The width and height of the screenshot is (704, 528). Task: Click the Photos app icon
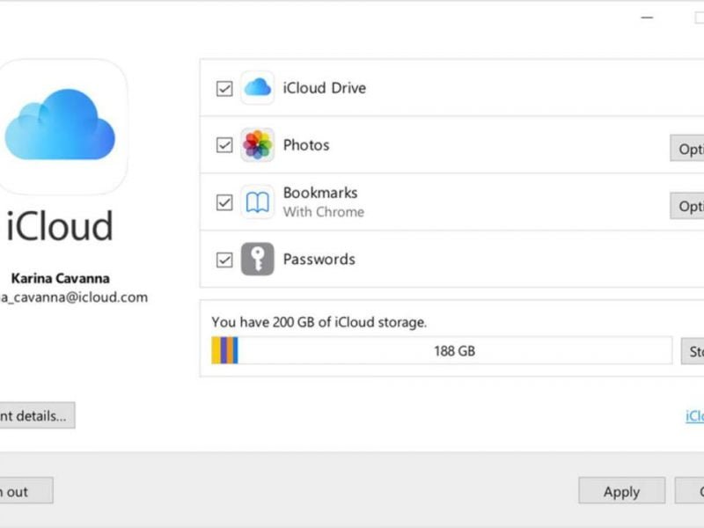[x=255, y=144]
